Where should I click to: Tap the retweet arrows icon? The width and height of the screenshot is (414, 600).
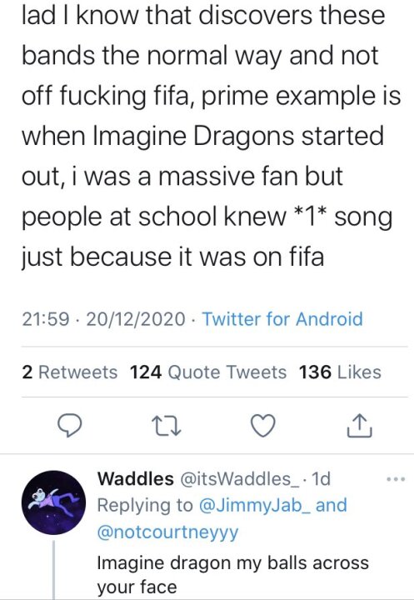click(166, 426)
